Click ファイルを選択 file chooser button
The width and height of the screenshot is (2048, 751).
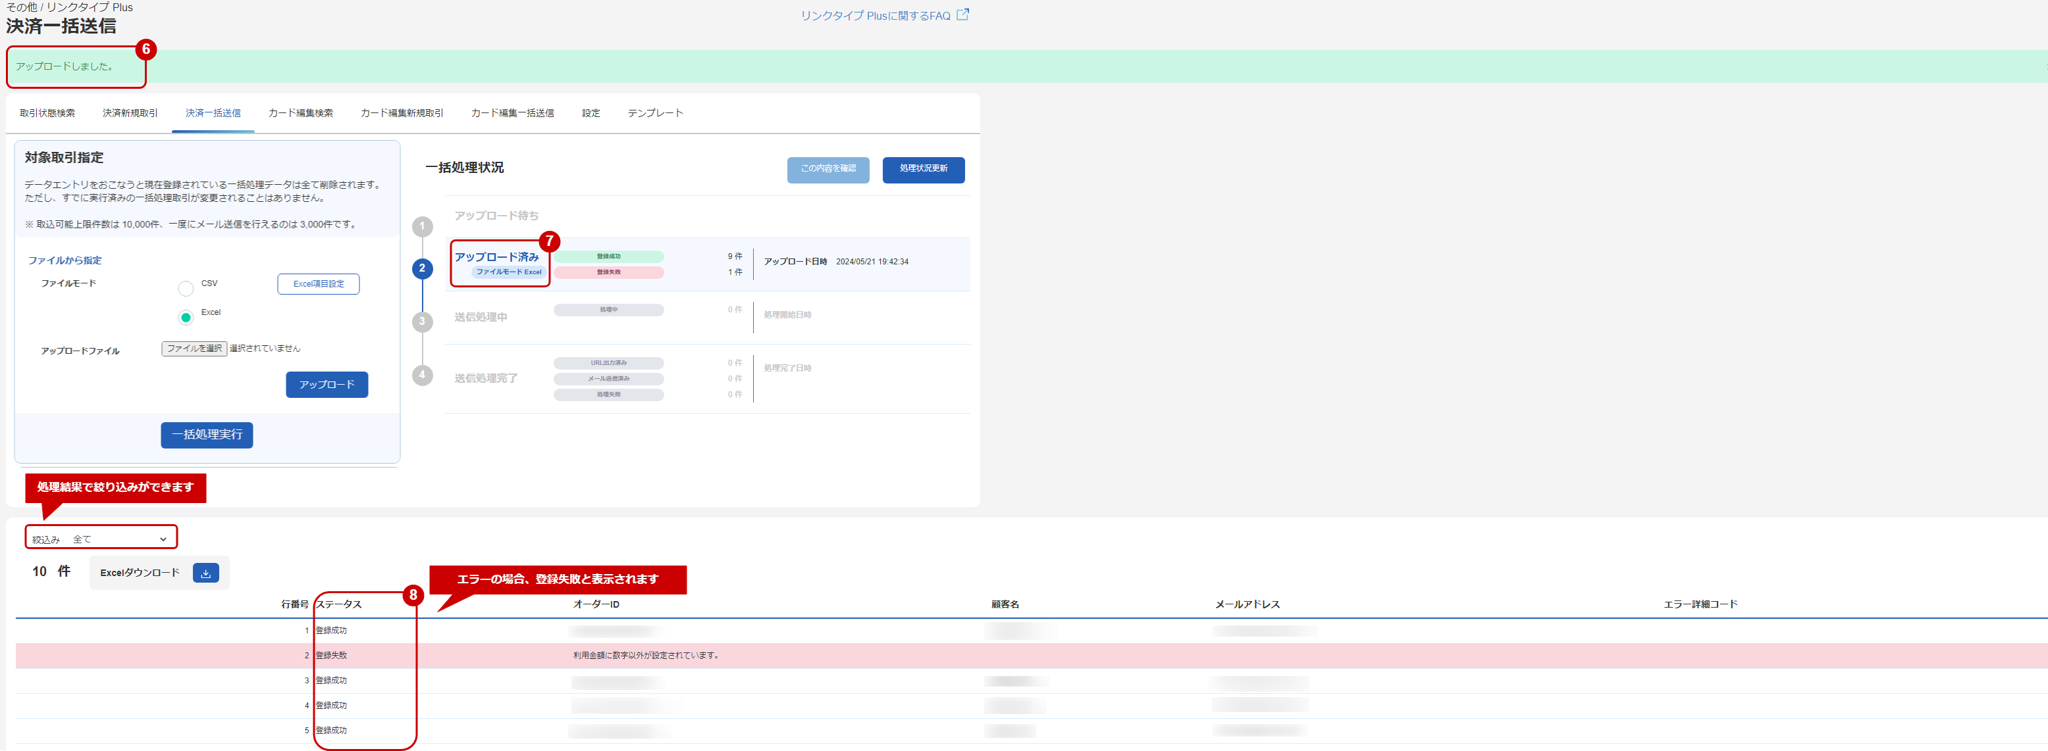(195, 349)
